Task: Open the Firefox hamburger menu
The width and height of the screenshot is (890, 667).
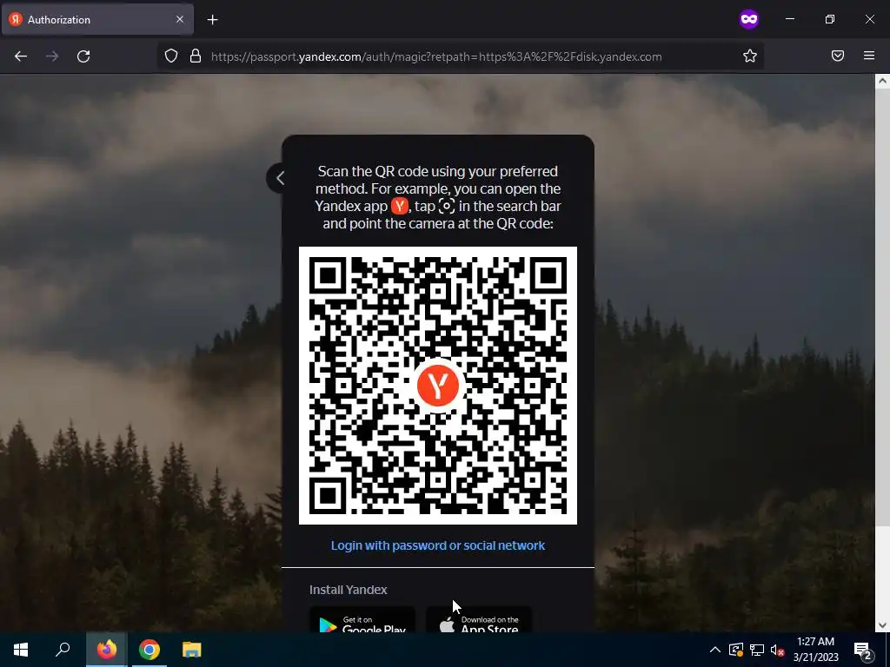Action: coord(869,56)
